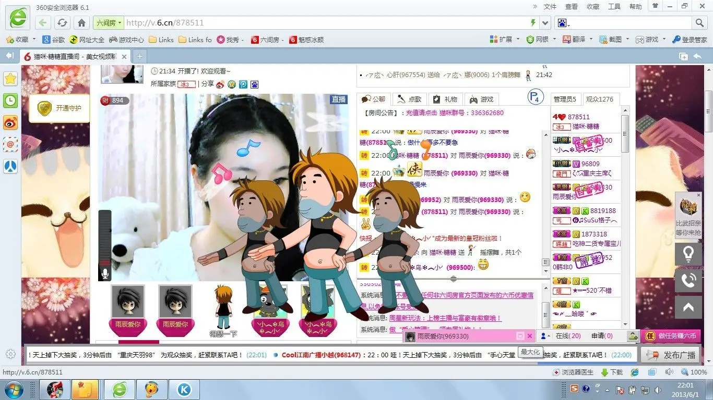Select the 观众1276 tab

(x=600, y=99)
